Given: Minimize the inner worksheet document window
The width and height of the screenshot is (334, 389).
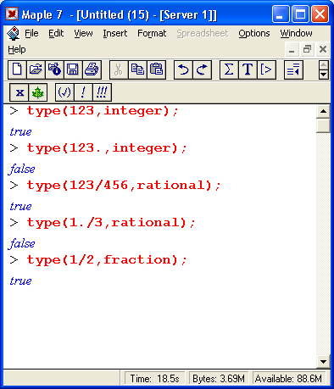Looking at the screenshot, I should [x=292, y=50].
